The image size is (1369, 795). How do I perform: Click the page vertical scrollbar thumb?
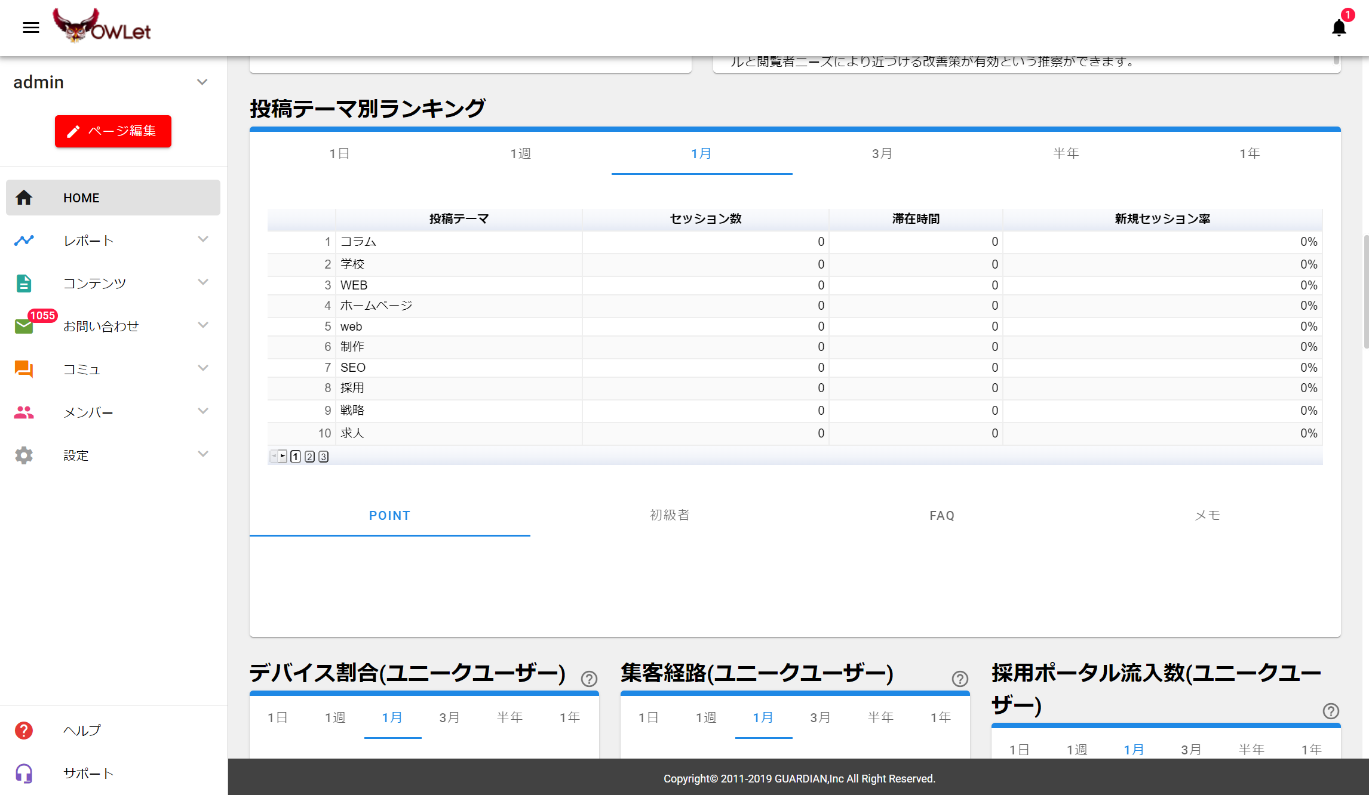[x=1366, y=291]
